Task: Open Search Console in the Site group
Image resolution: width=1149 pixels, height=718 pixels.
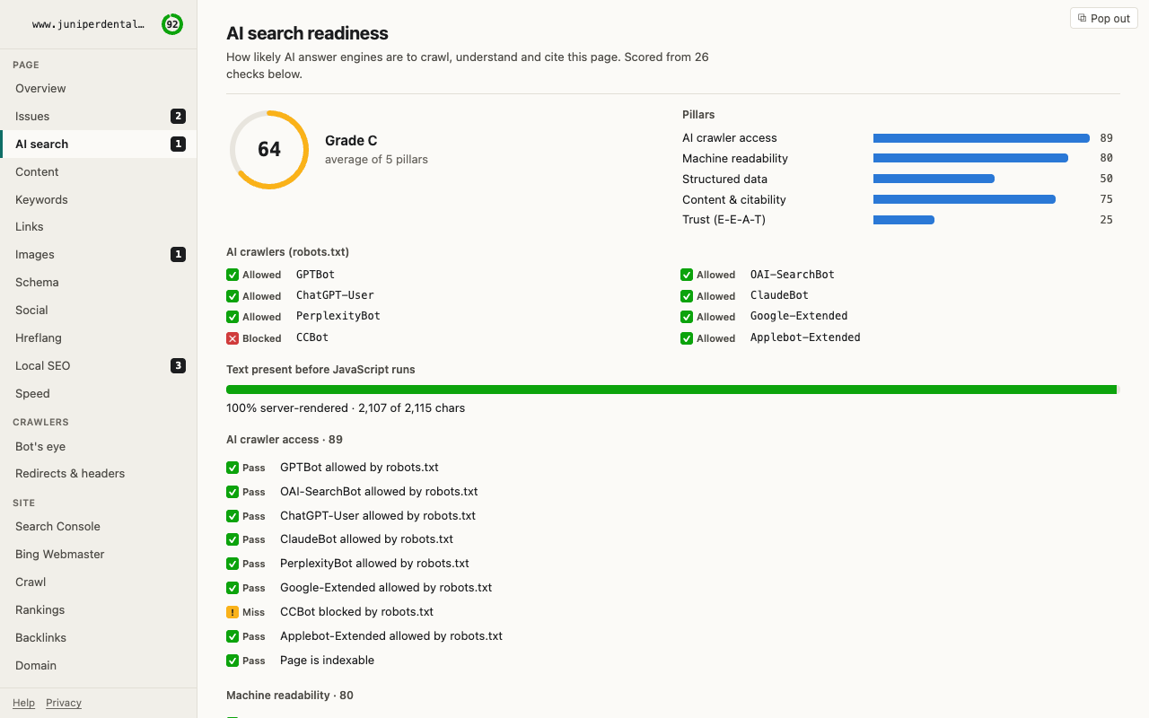Action: click(x=98, y=526)
